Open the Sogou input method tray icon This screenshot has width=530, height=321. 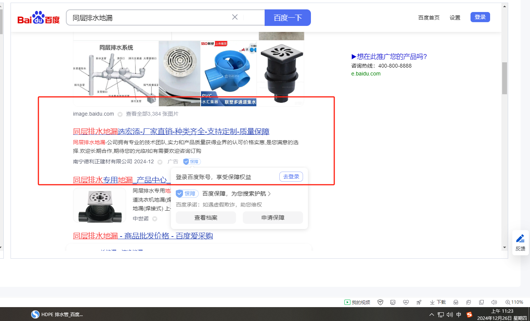pyautogui.click(x=469, y=315)
